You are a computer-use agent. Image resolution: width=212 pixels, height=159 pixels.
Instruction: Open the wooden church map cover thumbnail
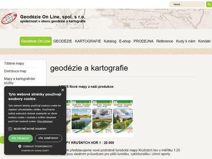123,117
